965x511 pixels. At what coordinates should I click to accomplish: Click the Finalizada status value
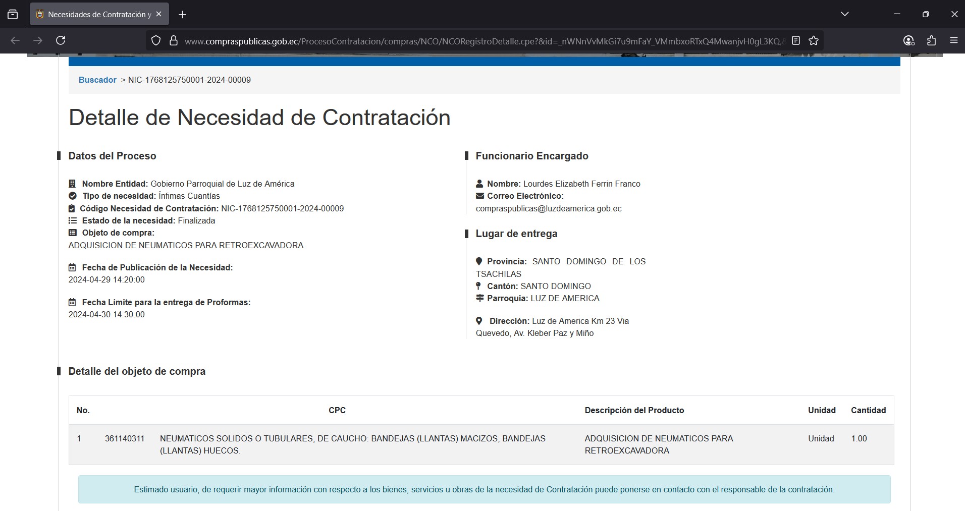pyautogui.click(x=196, y=220)
